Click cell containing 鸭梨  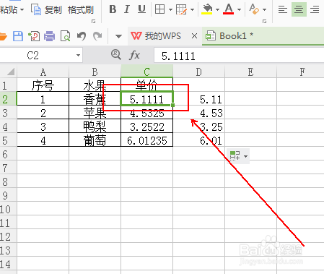pyautogui.click(x=95, y=127)
